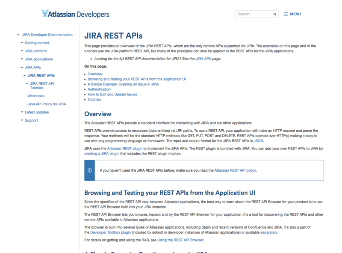Open Support sidebar item

tap(31, 120)
